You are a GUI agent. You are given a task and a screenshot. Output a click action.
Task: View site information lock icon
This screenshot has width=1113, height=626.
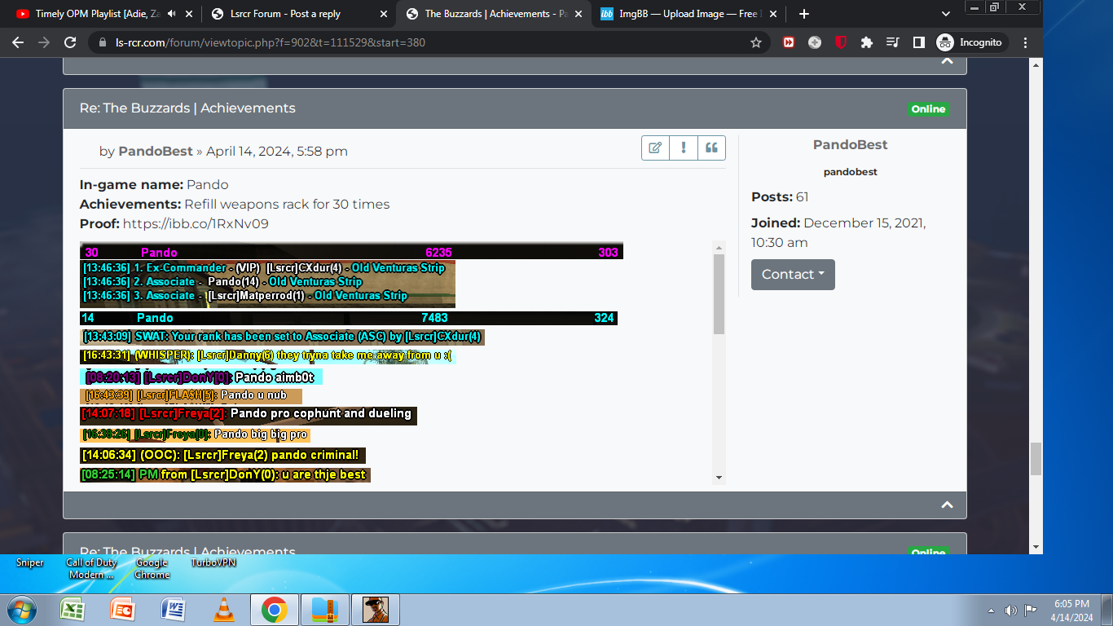tap(102, 42)
